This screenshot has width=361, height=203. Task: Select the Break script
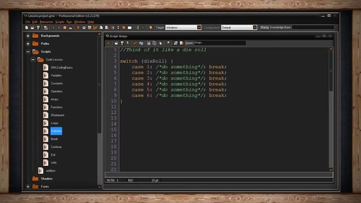tap(54, 139)
